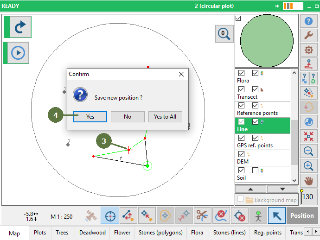Click the question mark with green D icon
Screen dimensions: 320x240
313,78
